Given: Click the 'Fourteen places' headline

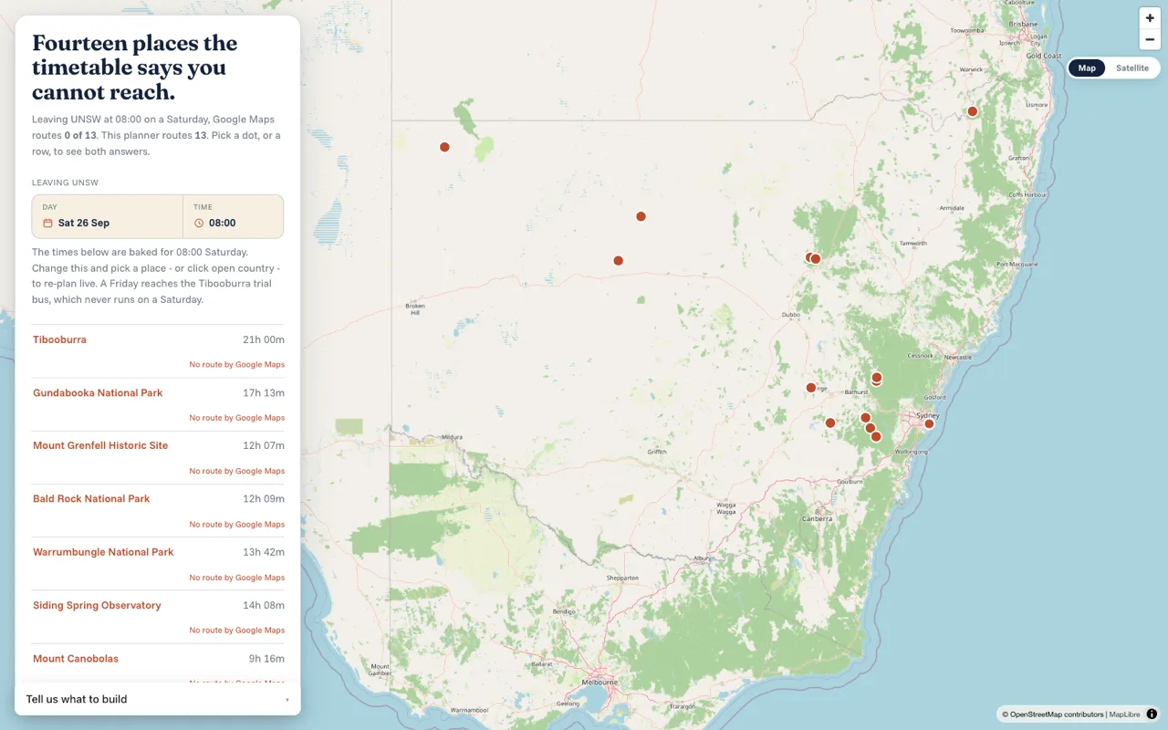Looking at the screenshot, I should point(134,68).
